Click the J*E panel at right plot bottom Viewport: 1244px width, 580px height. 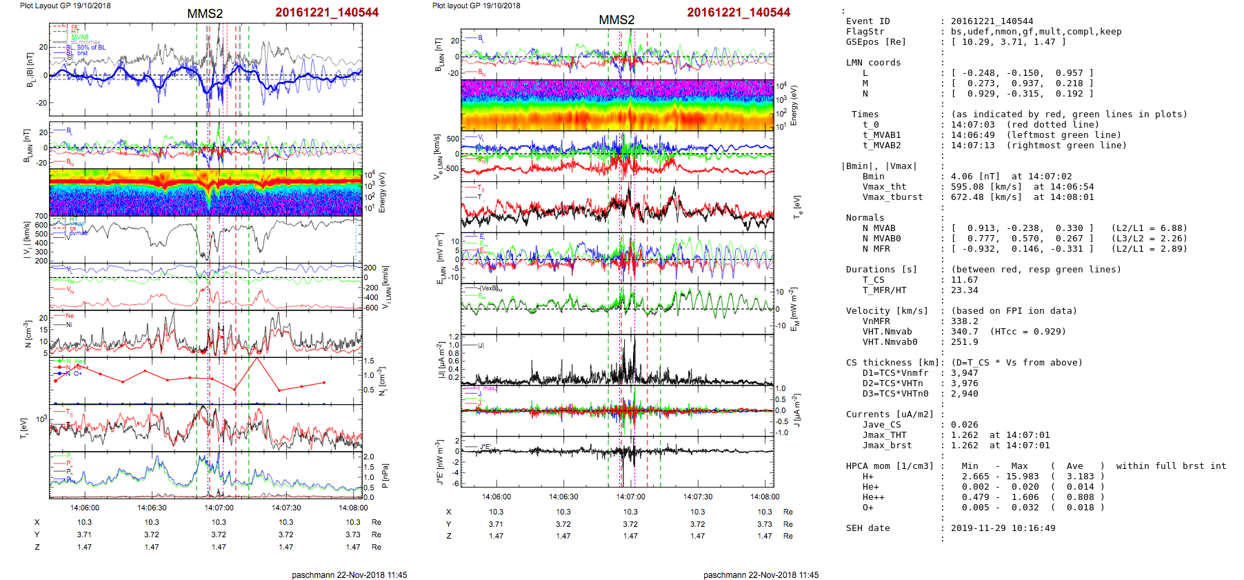pos(616,461)
